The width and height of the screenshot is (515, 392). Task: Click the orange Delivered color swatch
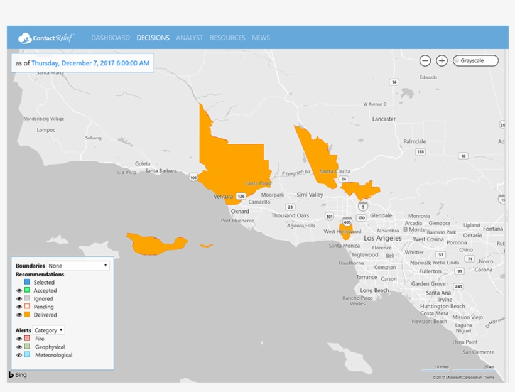click(x=27, y=314)
